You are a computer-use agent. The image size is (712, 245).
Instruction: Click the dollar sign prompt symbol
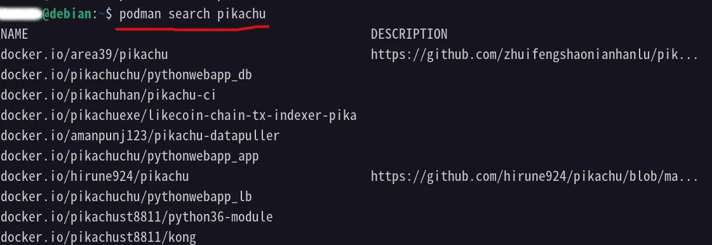pyautogui.click(x=109, y=14)
